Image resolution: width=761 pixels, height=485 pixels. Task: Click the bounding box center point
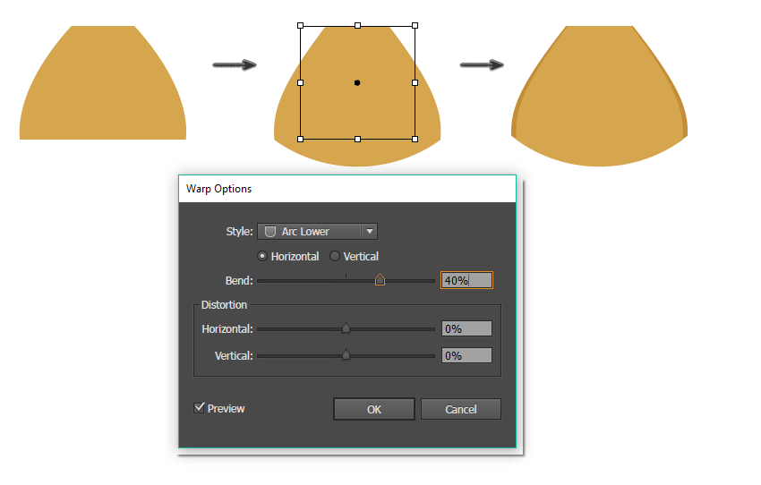[357, 82]
